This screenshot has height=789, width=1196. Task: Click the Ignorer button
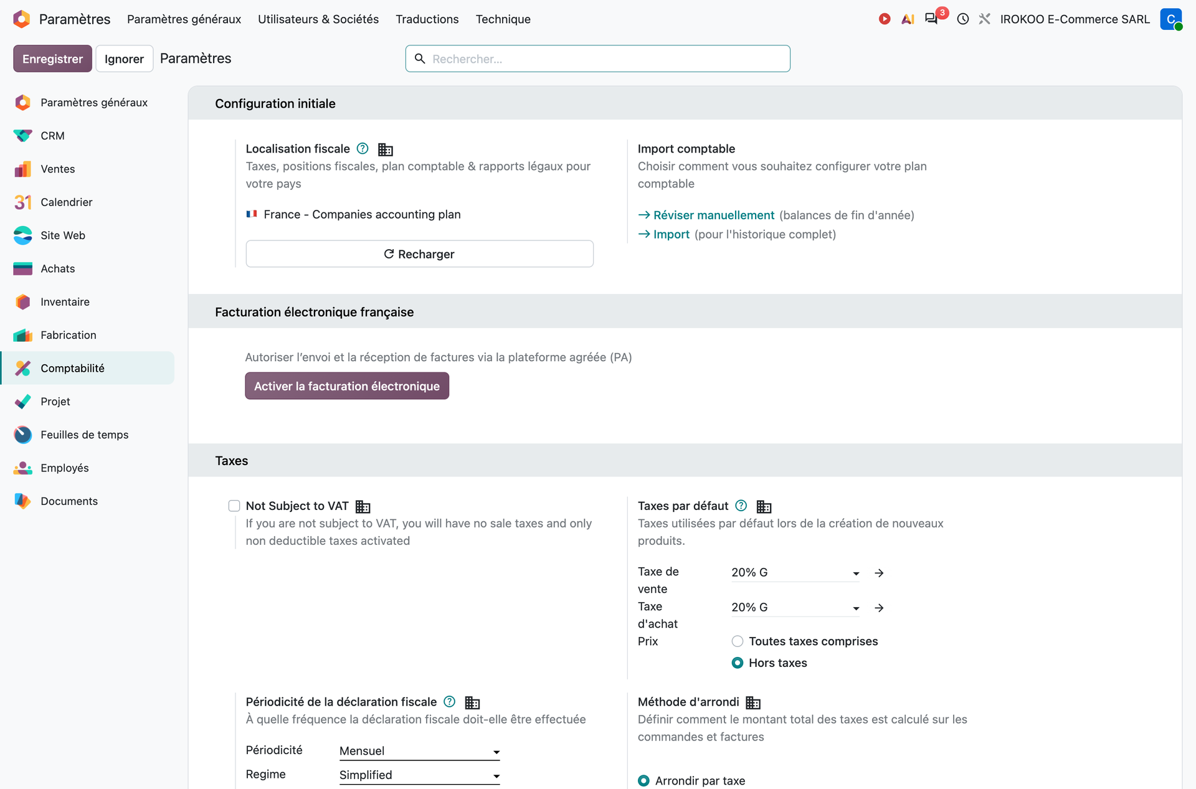[124, 59]
